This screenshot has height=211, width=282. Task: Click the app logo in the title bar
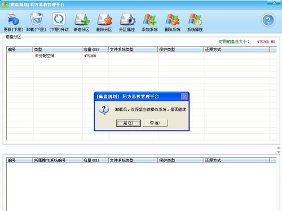coord(5,5)
